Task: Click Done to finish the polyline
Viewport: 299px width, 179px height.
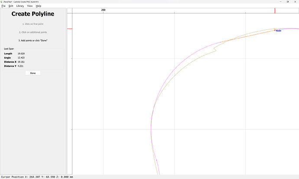Action: click(33, 73)
